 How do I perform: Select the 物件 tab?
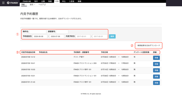(36, 1)
